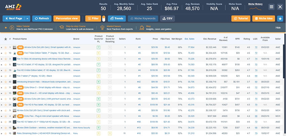Open the Next Page dropdown arrow
Viewport: 286px width, 136px height.
click(x=27, y=18)
